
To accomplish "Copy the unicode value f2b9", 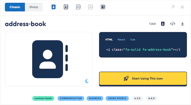I will coord(152,24).
